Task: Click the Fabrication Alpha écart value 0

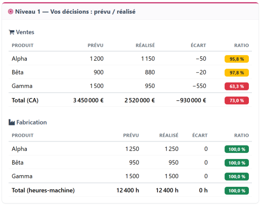Action: tap(206, 149)
